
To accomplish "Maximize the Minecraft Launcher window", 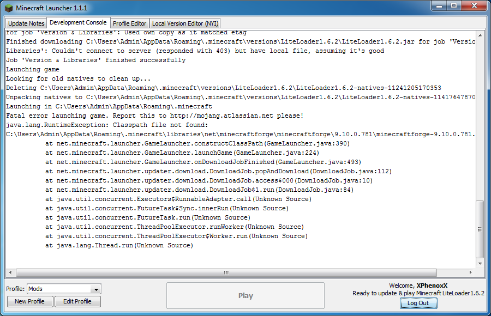I will (454, 6).
